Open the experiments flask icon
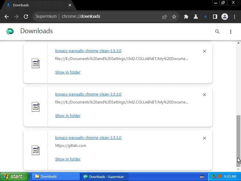This screenshot has width=241, height=181. click(196, 17)
